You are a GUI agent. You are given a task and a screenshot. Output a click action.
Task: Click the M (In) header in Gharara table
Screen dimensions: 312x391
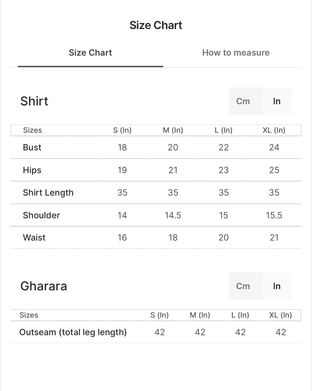click(200, 315)
